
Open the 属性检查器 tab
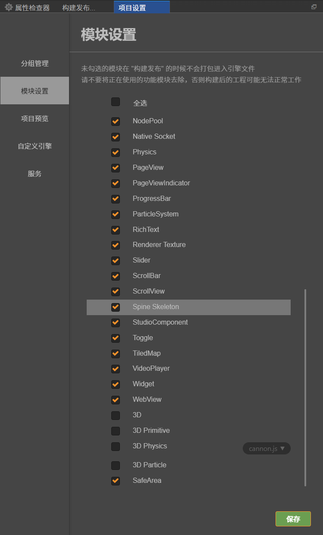point(32,8)
